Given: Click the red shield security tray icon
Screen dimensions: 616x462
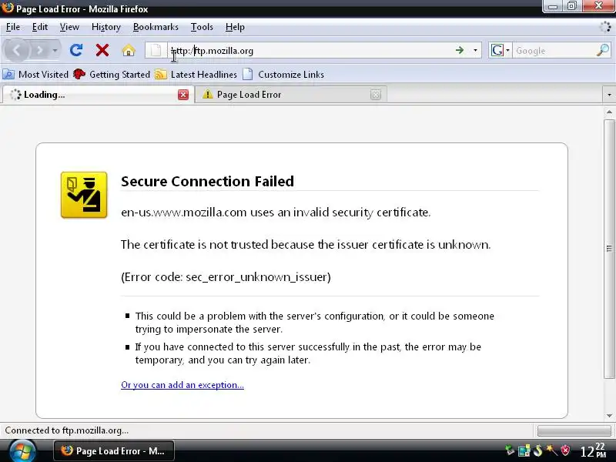Looking at the screenshot, I should (565, 450).
